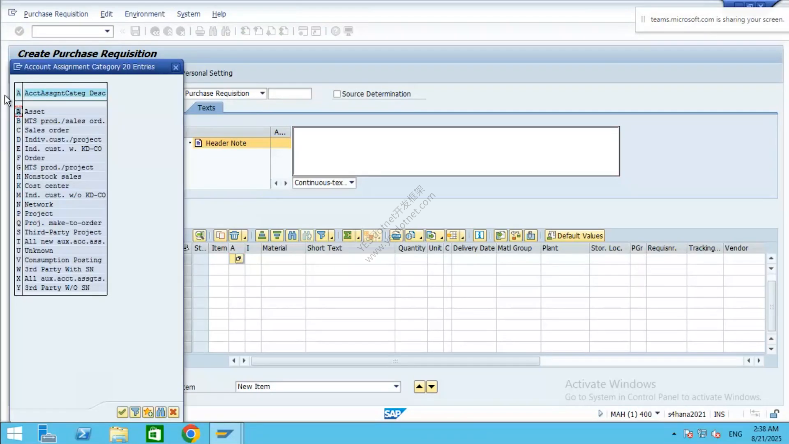This screenshot has height=444, width=789.
Task: Click the items grid horizontal scrollbar
Action: pos(395,361)
